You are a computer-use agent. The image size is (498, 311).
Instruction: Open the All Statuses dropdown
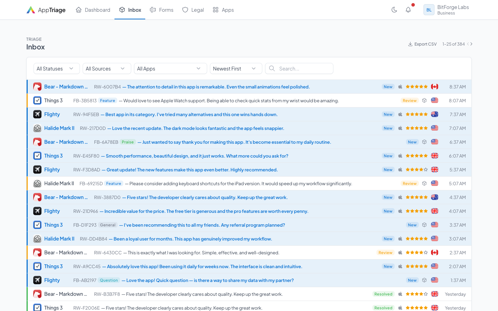56,68
